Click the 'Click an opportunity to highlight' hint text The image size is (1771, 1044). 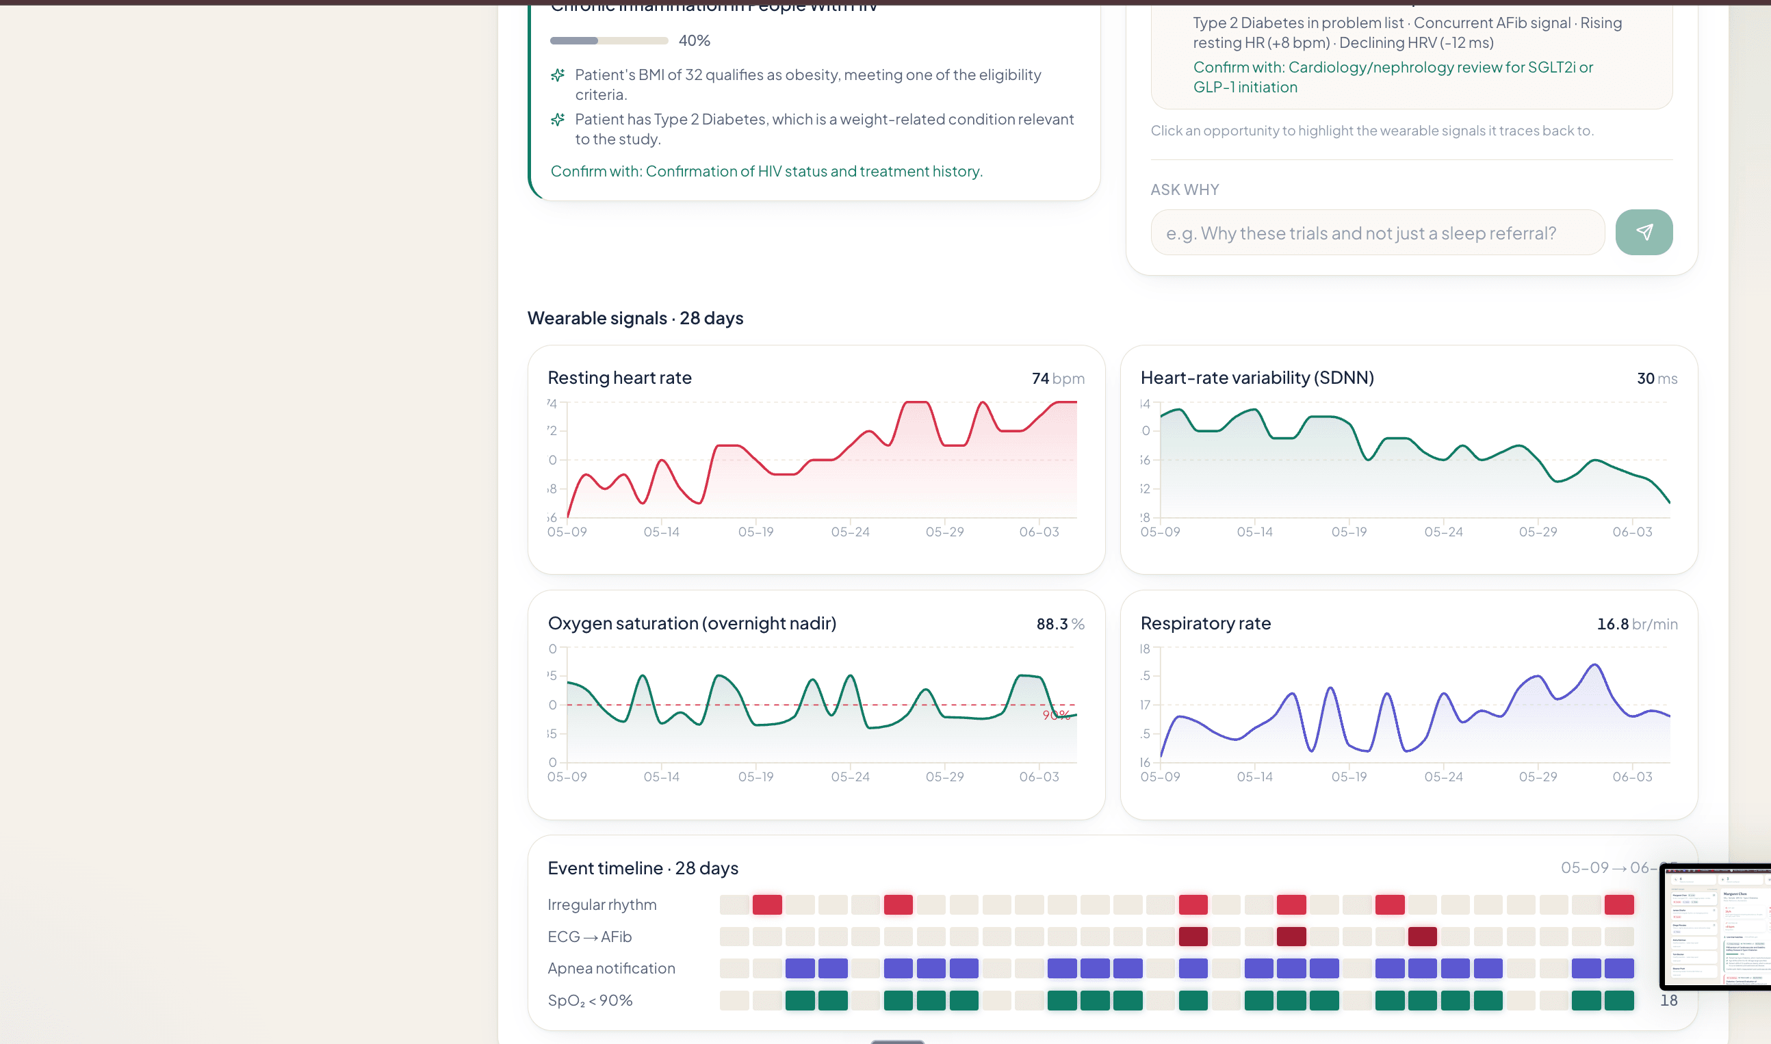click(1372, 131)
